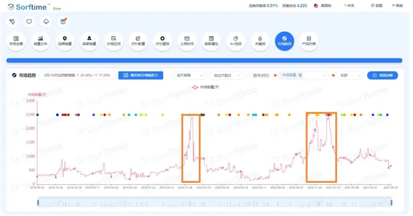Click 探索排名 4,223 value
413x216 pixels.
pyautogui.click(x=302, y=5)
